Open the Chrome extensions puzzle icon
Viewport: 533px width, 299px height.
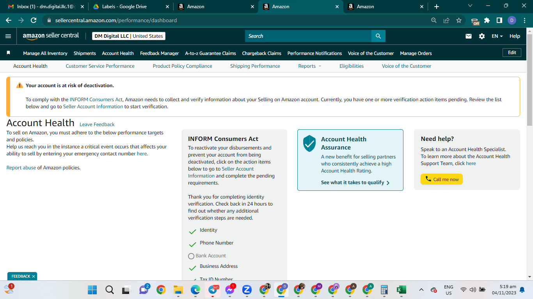click(487, 20)
